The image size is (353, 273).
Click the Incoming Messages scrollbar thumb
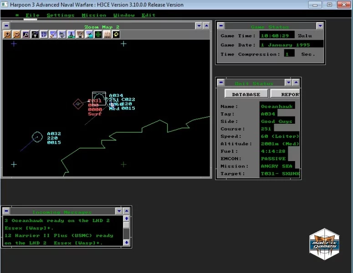coord(127,225)
